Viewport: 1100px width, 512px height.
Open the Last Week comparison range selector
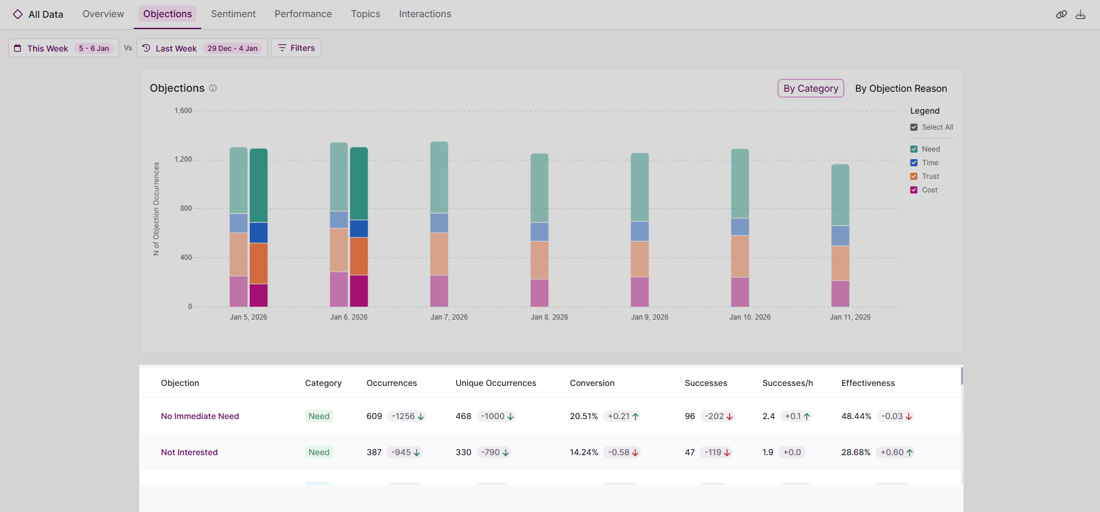coord(202,49)
